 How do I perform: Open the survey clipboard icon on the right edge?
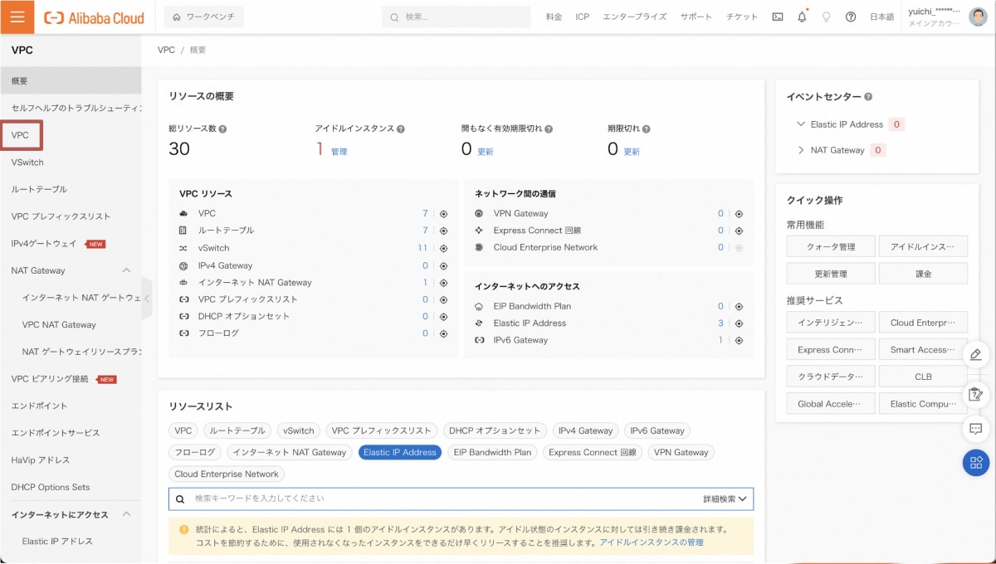[976, 394]
